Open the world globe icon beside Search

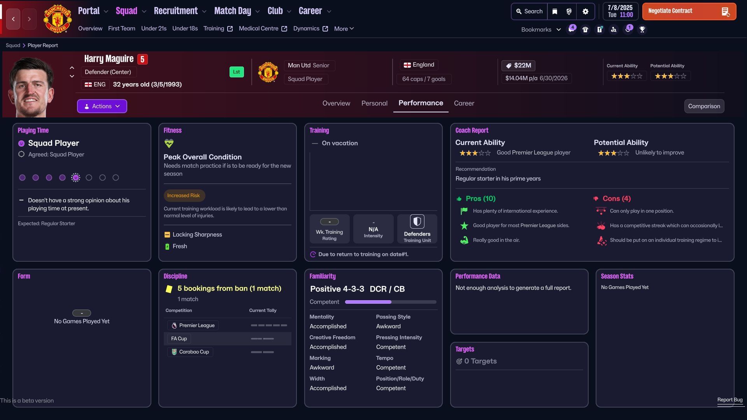point(569,11)
